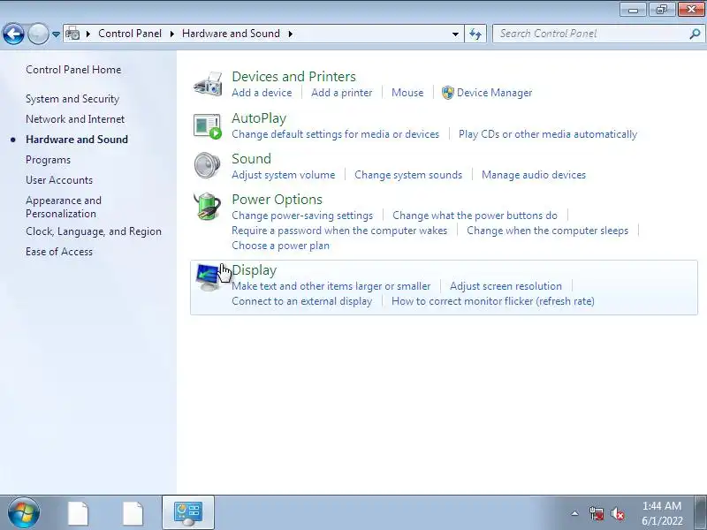Expand the arrow after Hardware and Sound breadcrumb
707x530 pixels.
coord(291,34)
